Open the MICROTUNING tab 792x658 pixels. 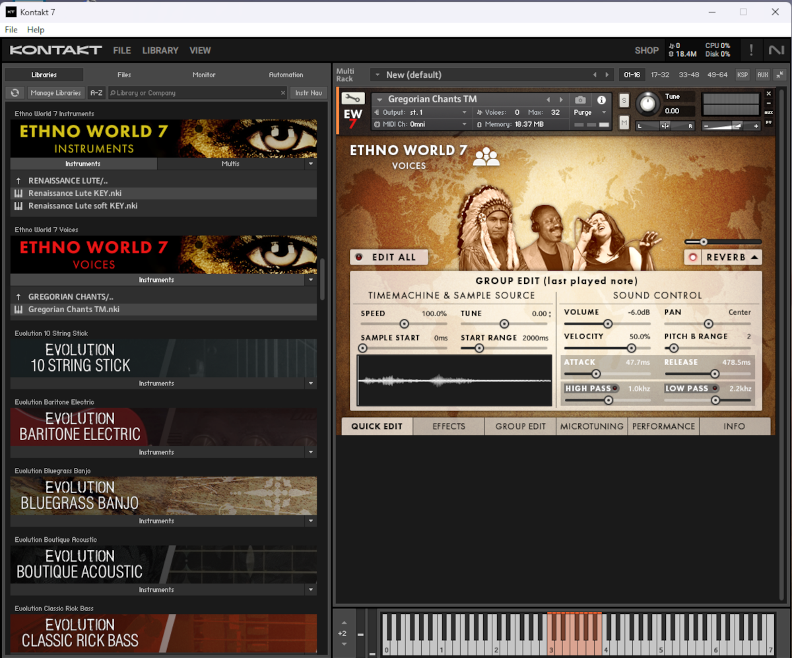592,426
